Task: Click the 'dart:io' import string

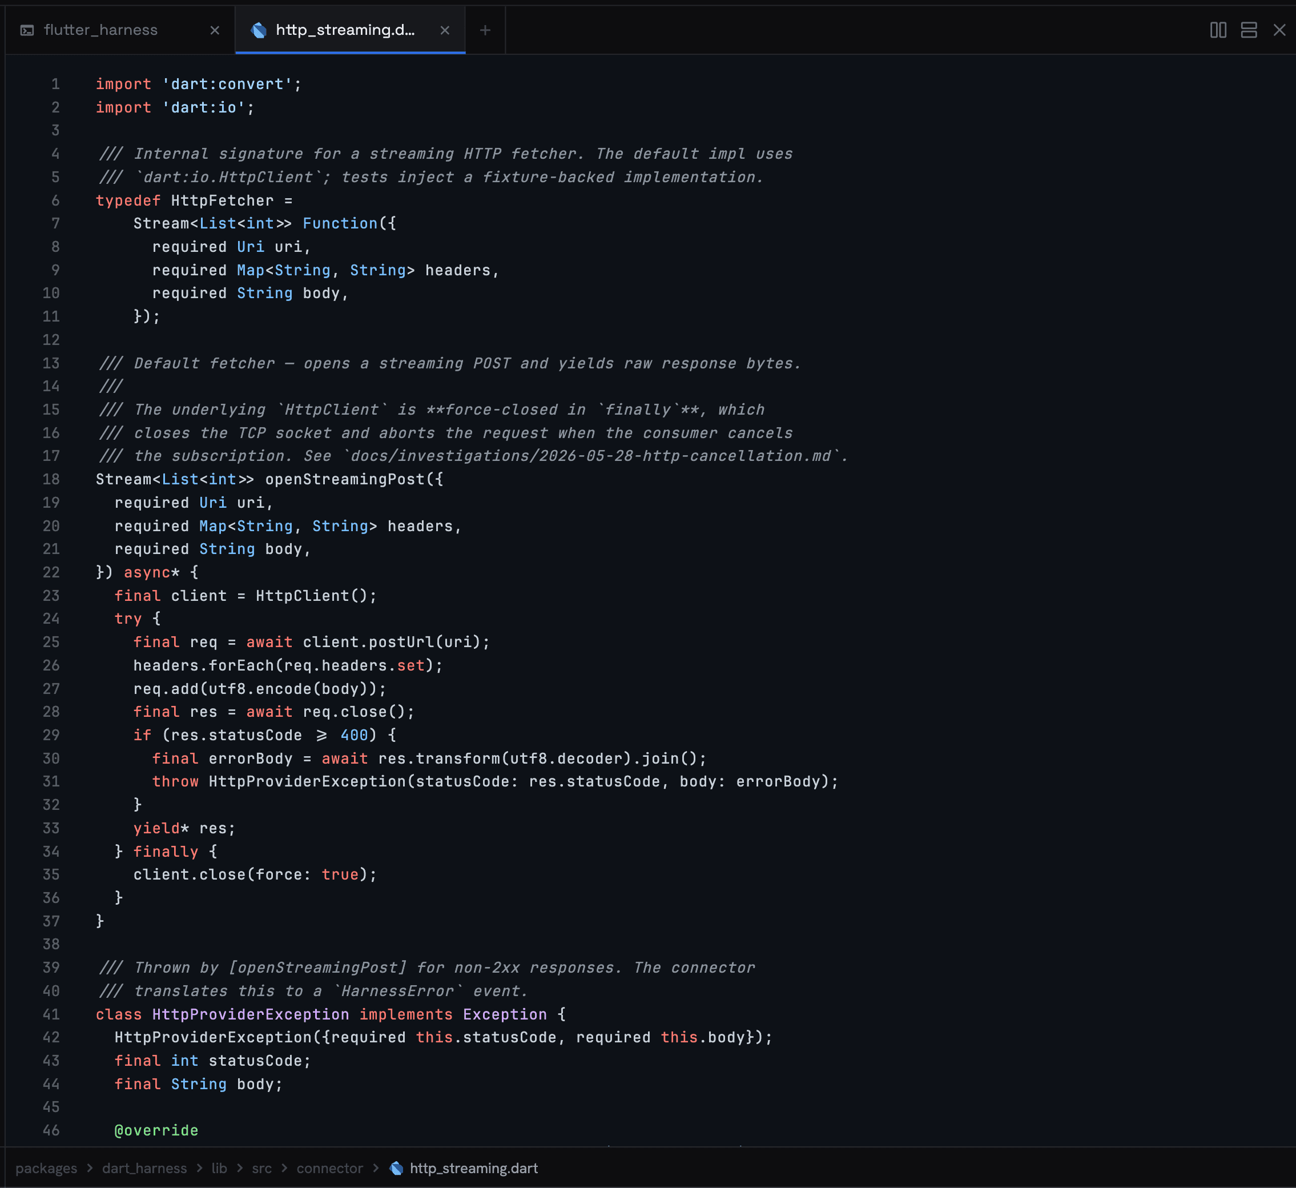Action: click(204, 107)
